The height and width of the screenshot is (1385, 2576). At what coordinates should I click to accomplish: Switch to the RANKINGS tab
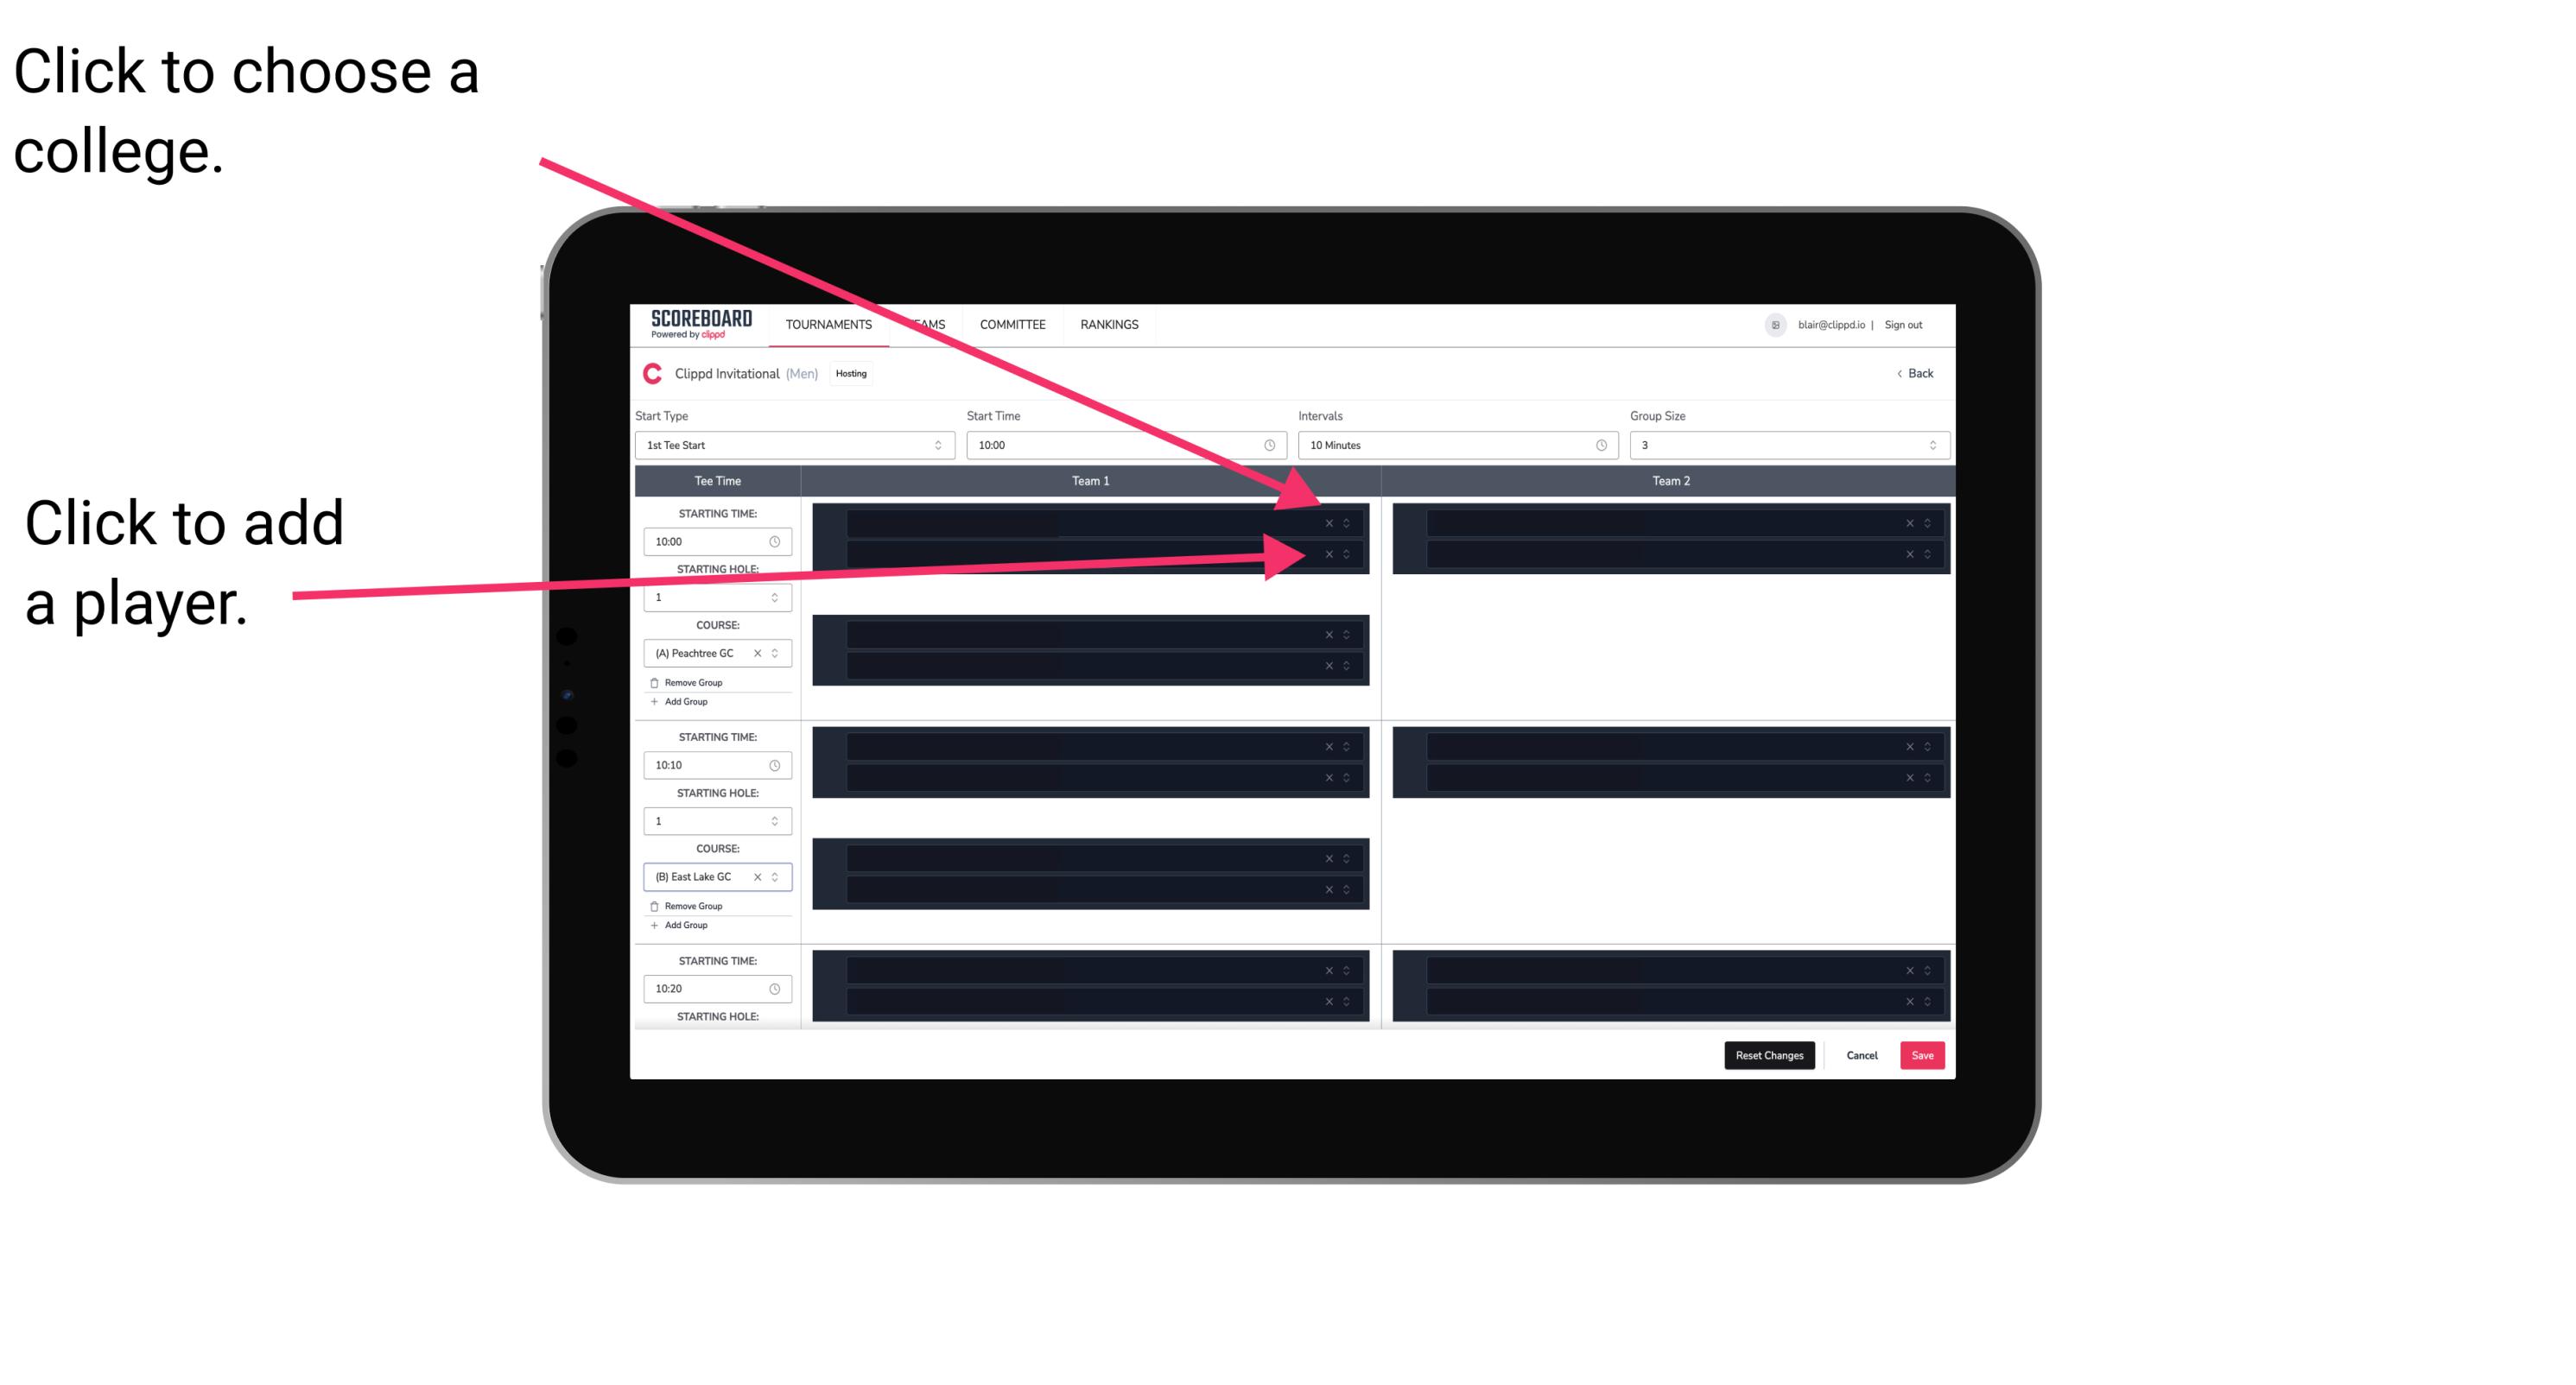coord(1109,324)
